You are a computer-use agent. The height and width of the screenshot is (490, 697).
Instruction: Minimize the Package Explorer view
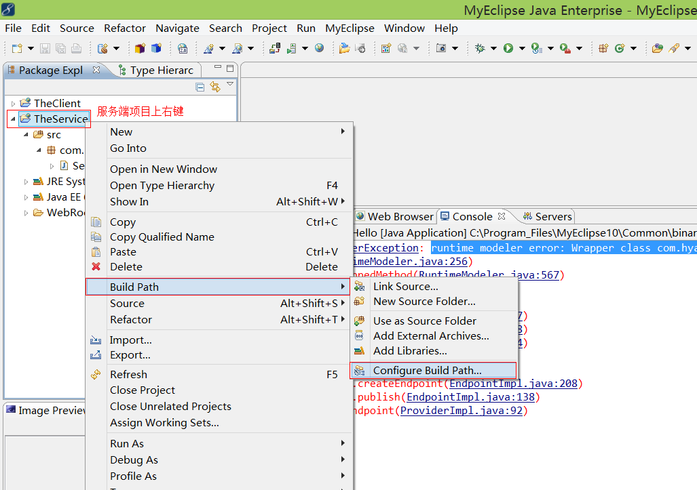pos(218,68)
